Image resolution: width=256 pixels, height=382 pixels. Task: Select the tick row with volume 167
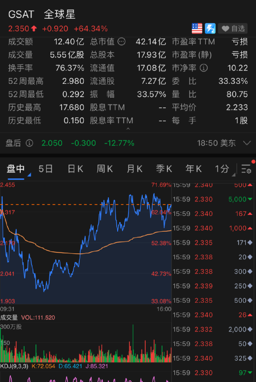click(213, 213)
